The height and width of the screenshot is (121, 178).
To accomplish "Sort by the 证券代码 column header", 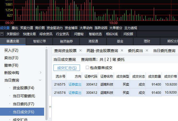I will point(90,76).
